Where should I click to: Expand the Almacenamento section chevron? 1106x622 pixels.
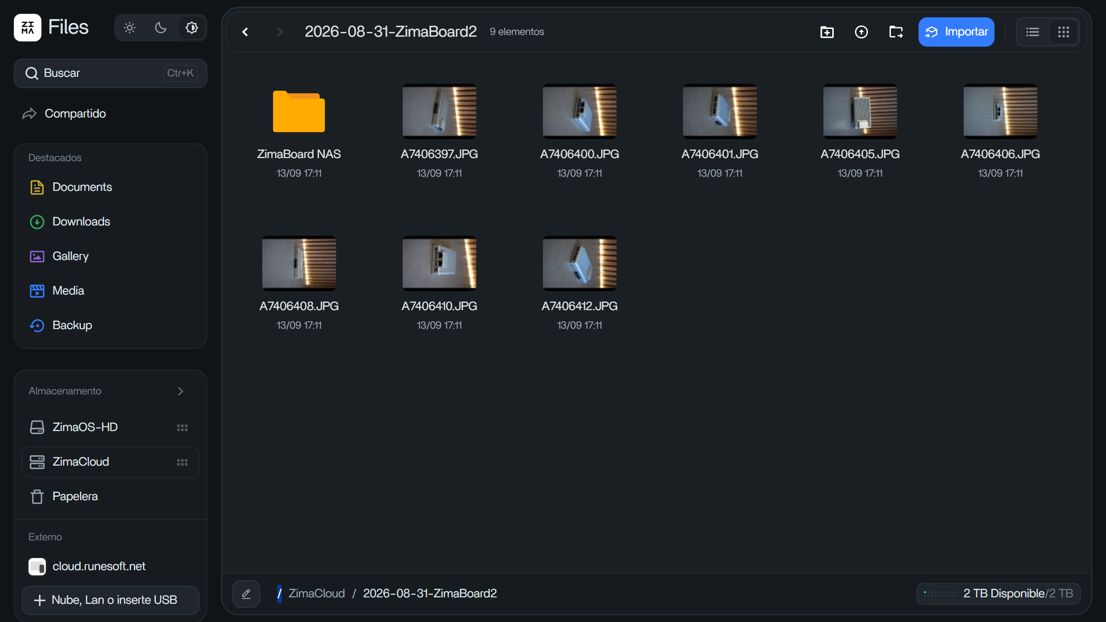tap(181, 391)
